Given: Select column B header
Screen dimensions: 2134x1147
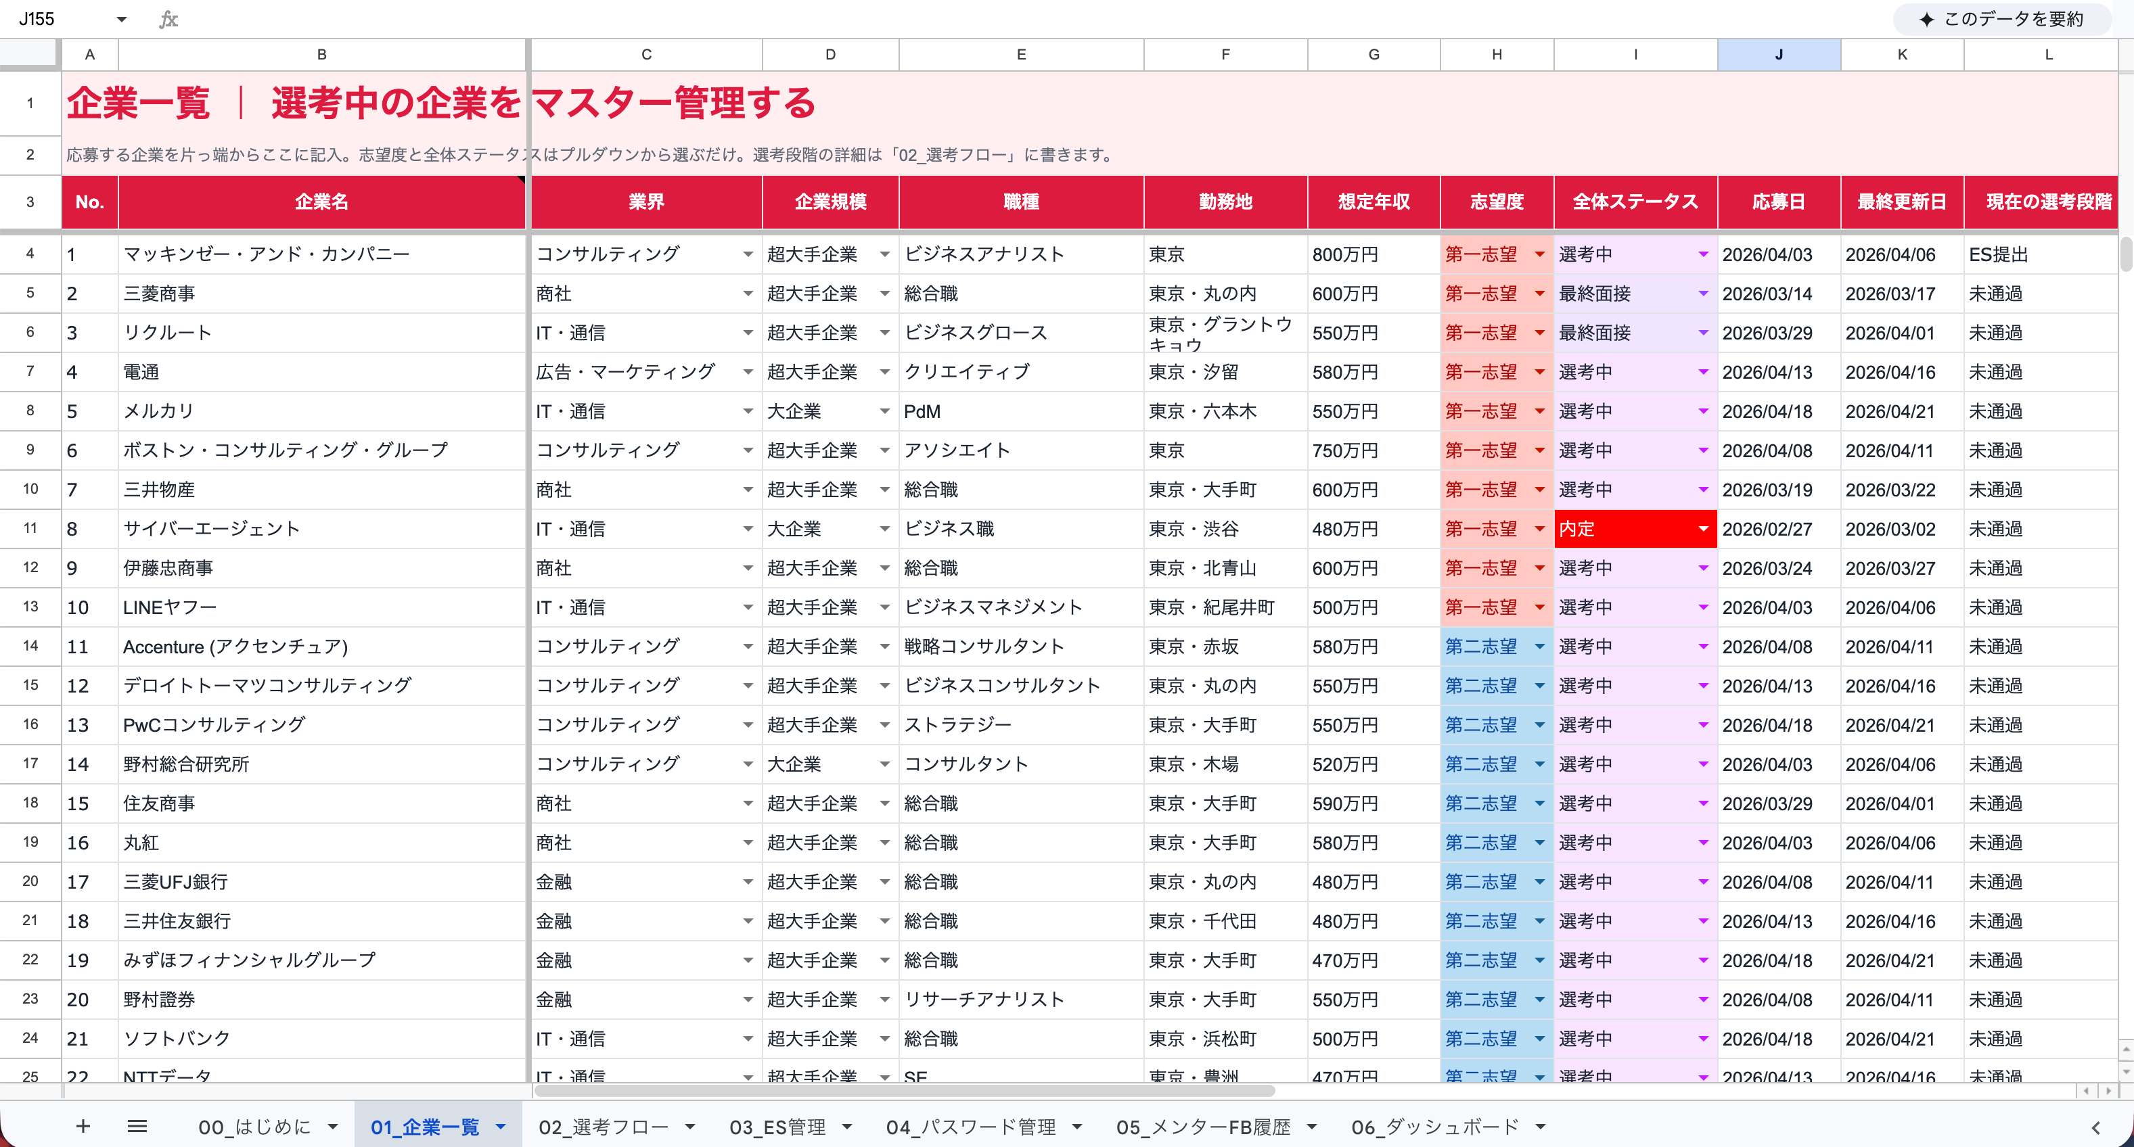Looking at the screenshot, I should tap(321, 55).
